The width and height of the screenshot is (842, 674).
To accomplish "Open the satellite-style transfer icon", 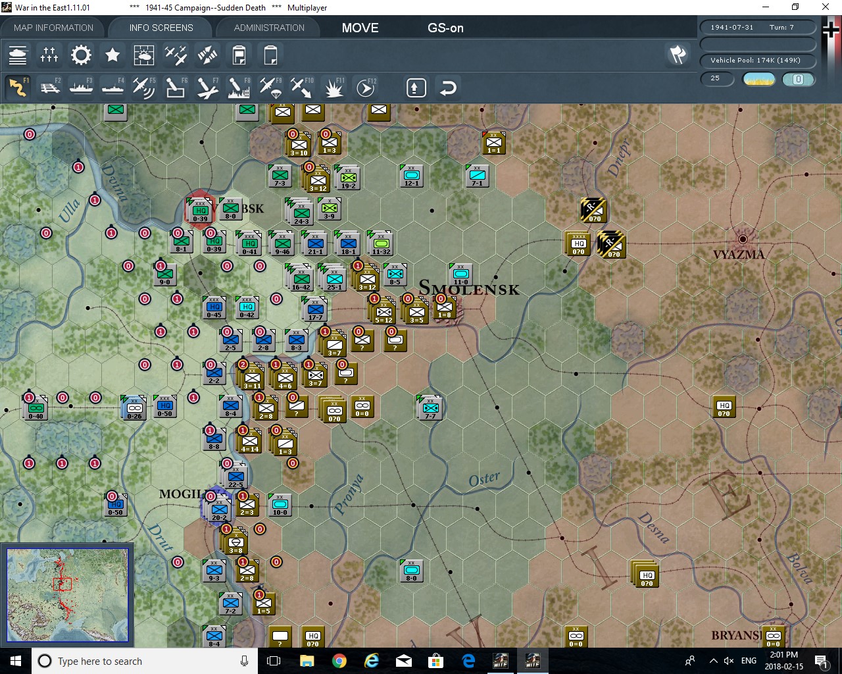I will (x=207, y=55).
